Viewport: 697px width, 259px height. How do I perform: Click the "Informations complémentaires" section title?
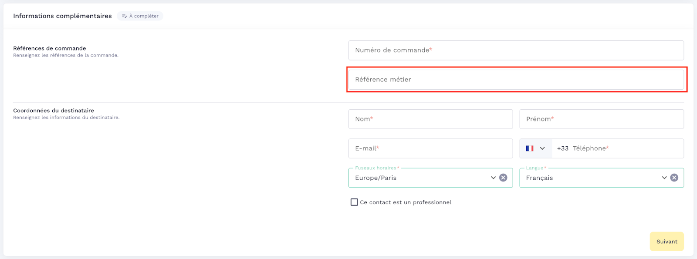click(62, 16)
